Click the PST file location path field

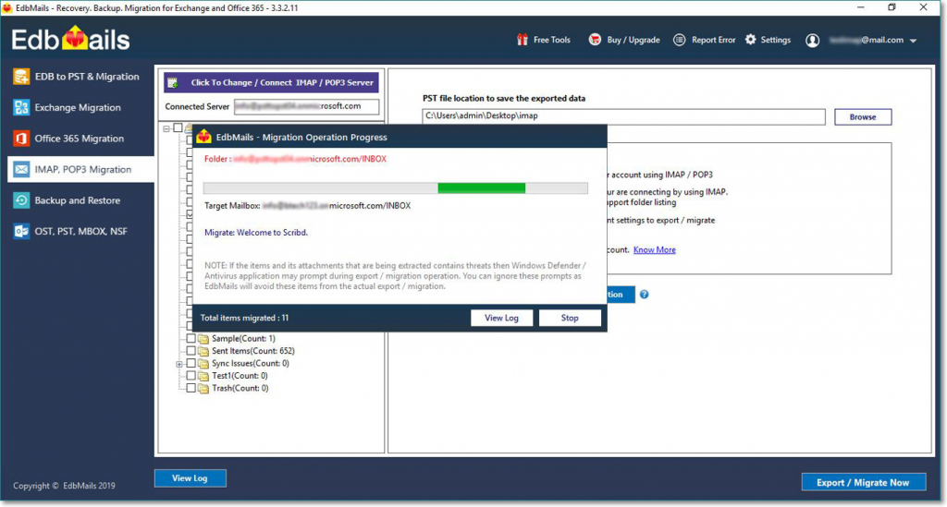point(623,115)
